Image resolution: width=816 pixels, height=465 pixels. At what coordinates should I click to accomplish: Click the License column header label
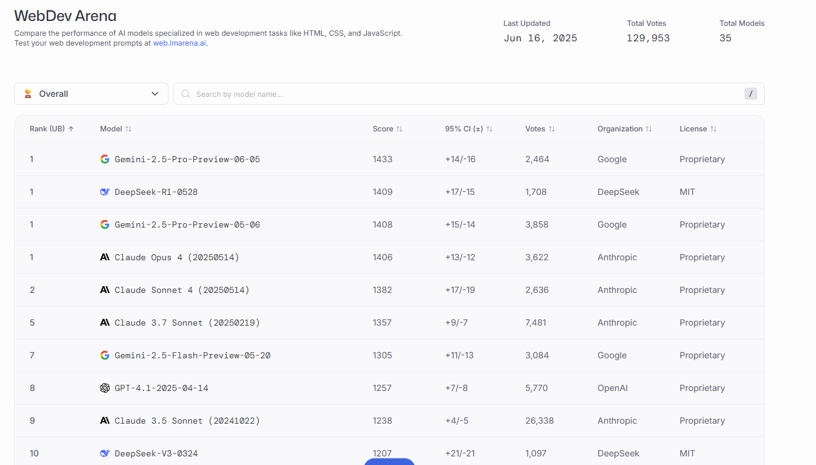tap(693, 129)
